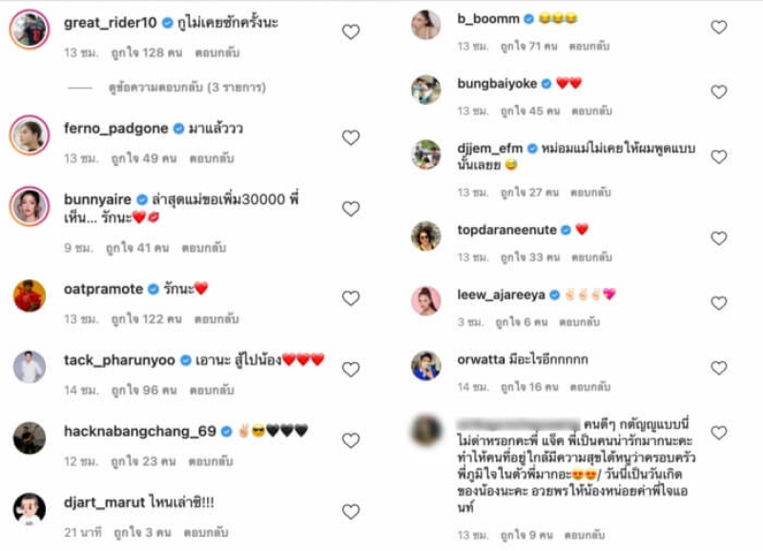763x551 pixels.
Task: Like bunnyaire's comment
Action: coord(350,209)
